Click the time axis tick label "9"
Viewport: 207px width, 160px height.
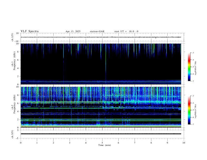(x=167, y=143)
